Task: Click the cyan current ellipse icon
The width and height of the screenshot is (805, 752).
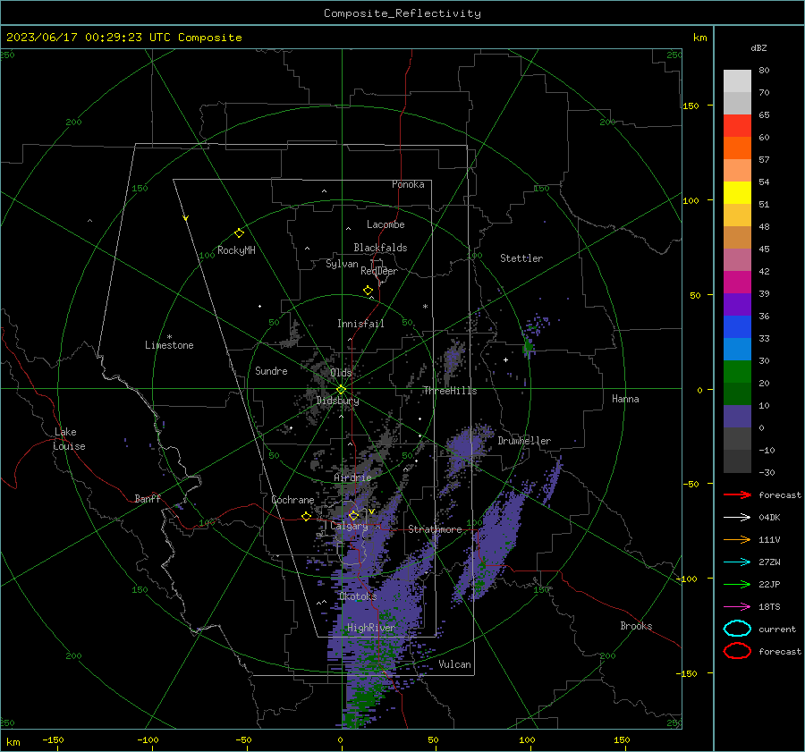Action: point(737,629)
